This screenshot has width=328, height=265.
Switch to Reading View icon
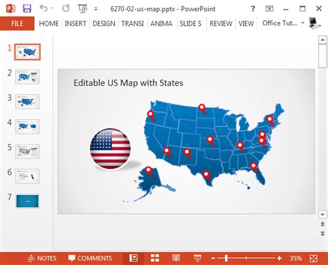(176, 258)
